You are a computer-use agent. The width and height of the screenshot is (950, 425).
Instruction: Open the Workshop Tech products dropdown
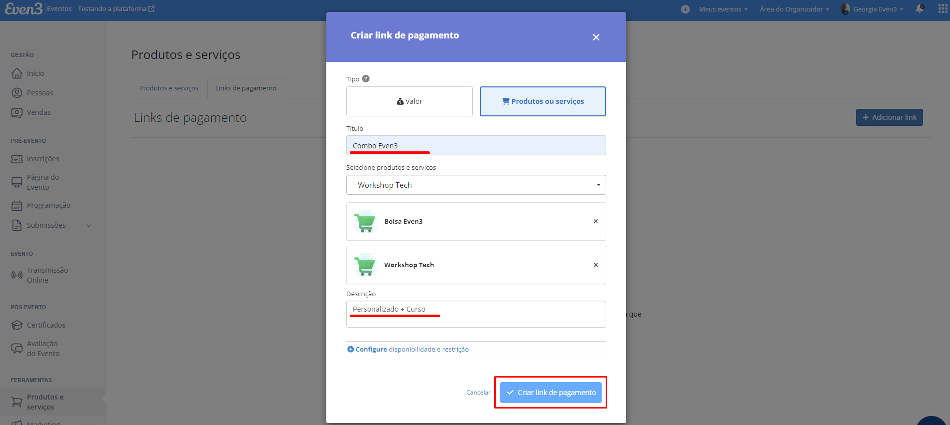476,185
